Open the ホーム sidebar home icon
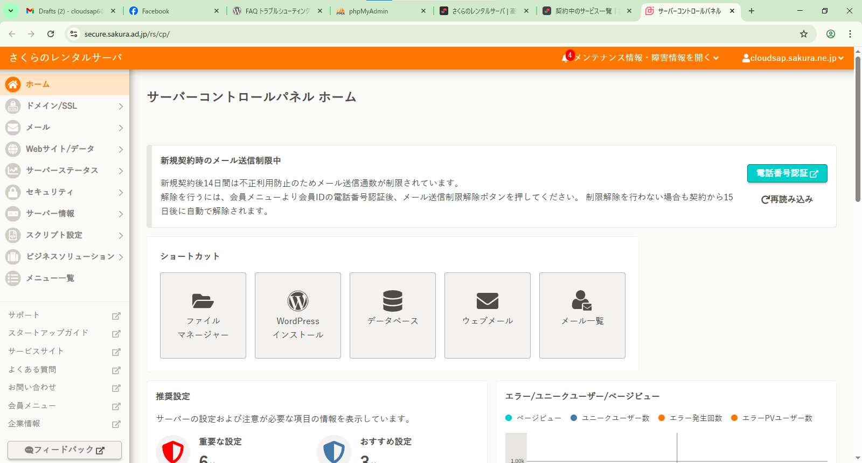The width and height of the screenshot is (862, 463). pyautogui.click(x=13, y=85)
